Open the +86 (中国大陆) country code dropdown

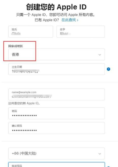click(x=57, y=154)
